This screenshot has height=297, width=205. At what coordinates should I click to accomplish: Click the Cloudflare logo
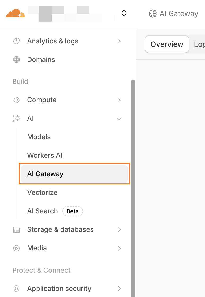click(x=15, y=13)
